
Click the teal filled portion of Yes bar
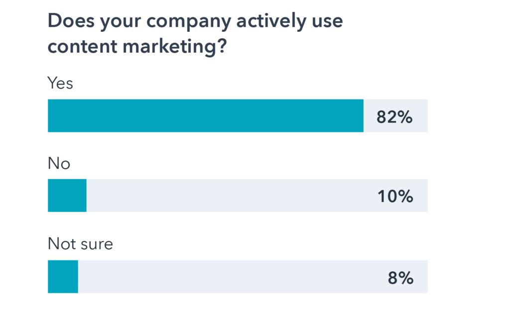tap(205, 115)
